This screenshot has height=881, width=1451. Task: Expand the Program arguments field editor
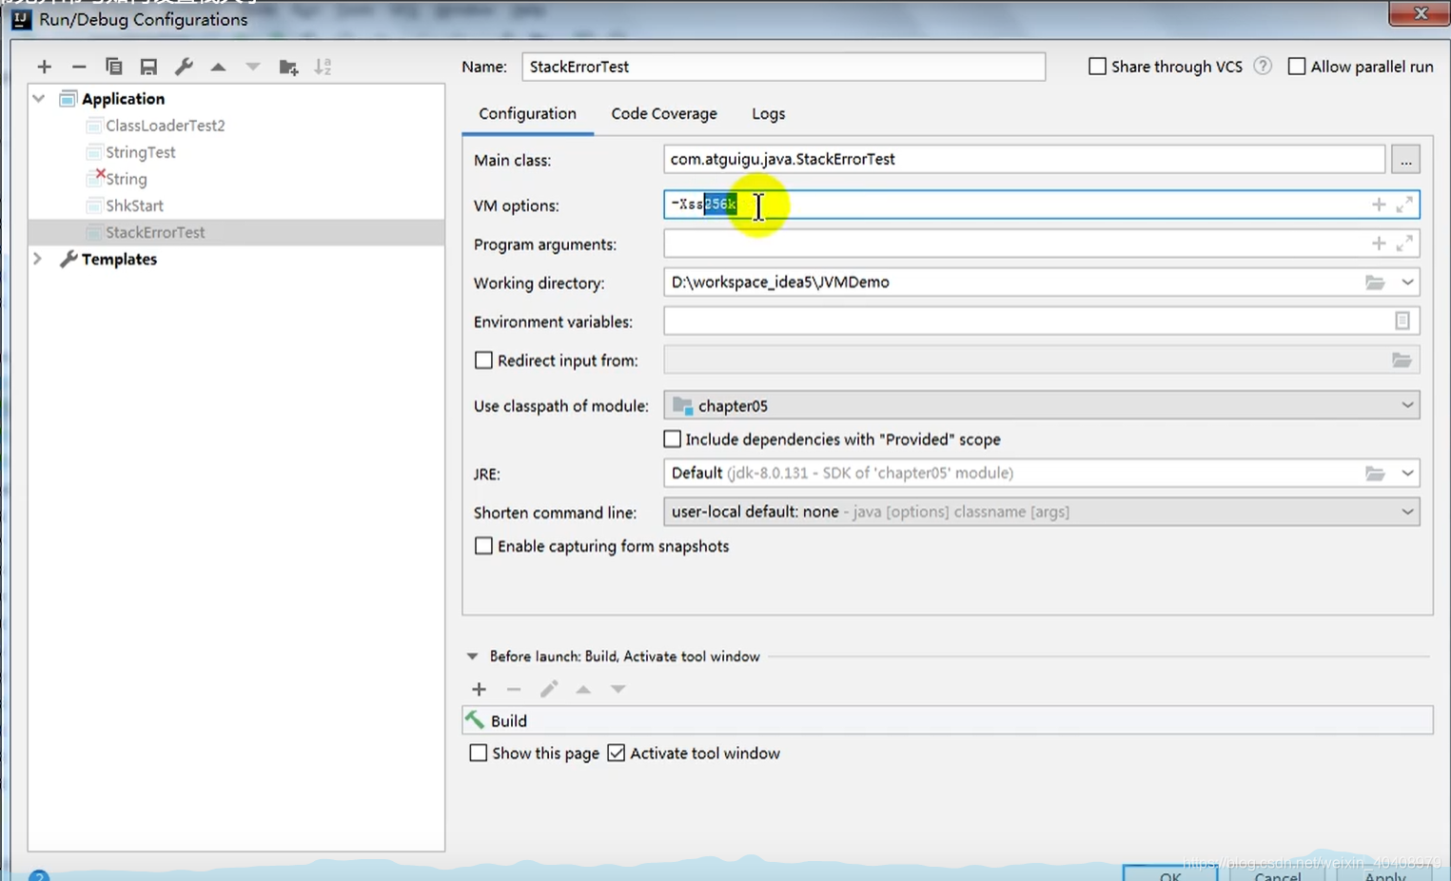point(1404,244)
